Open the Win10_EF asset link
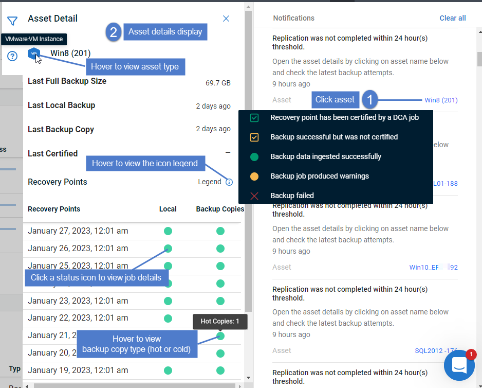This screenshot has width=482, height=388. (433, 267)
